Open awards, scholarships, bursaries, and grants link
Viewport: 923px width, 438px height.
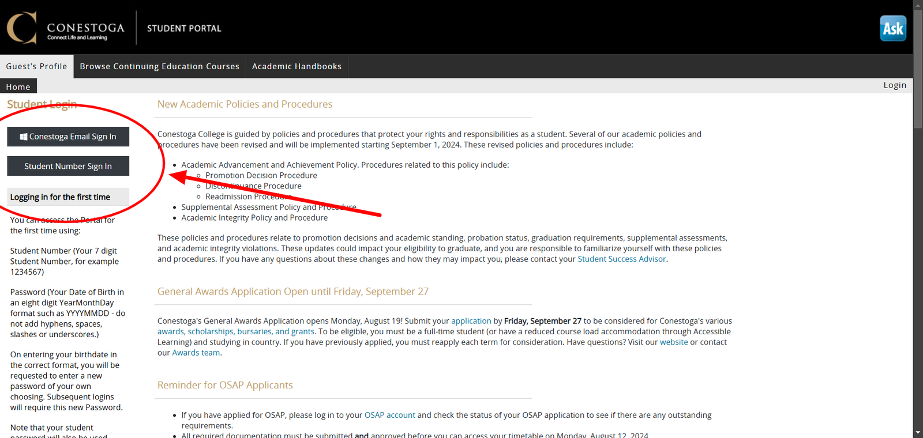(x=236, y=331)
